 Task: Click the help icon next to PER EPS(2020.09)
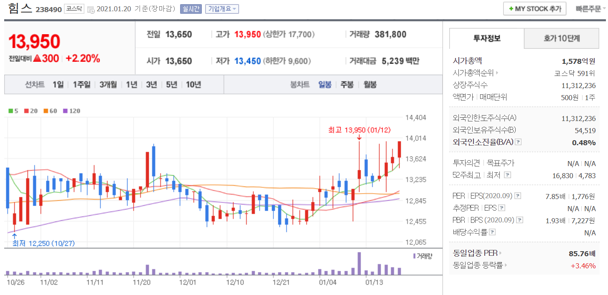(518, 196)
